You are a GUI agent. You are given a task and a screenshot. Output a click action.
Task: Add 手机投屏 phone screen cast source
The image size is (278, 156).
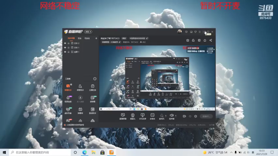point(142,116)
